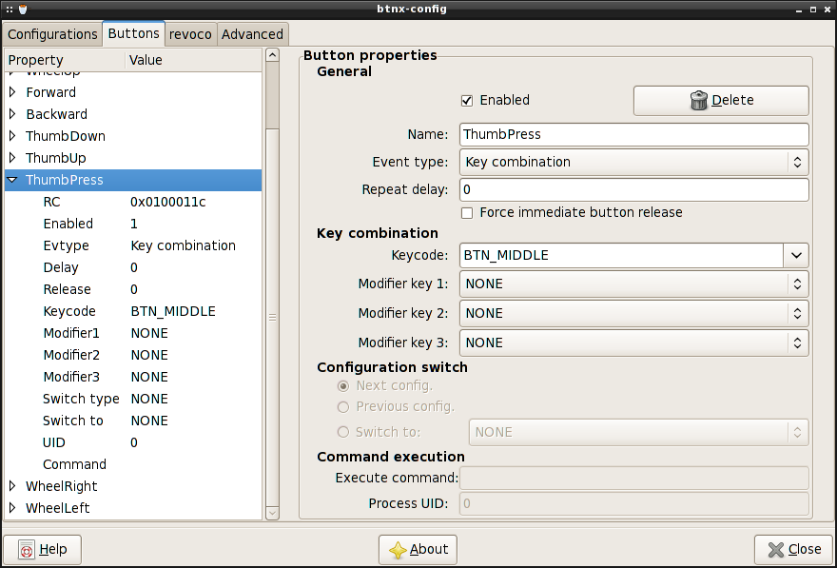Click the Key combination value in tree
The width and height of the screenshot is (837, 568).
tap(183, 245)
